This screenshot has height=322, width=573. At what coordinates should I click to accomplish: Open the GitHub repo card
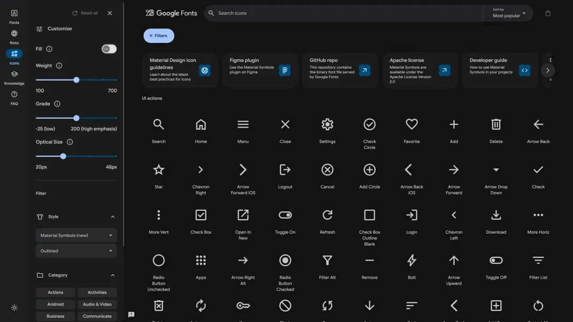click(340, 70)
